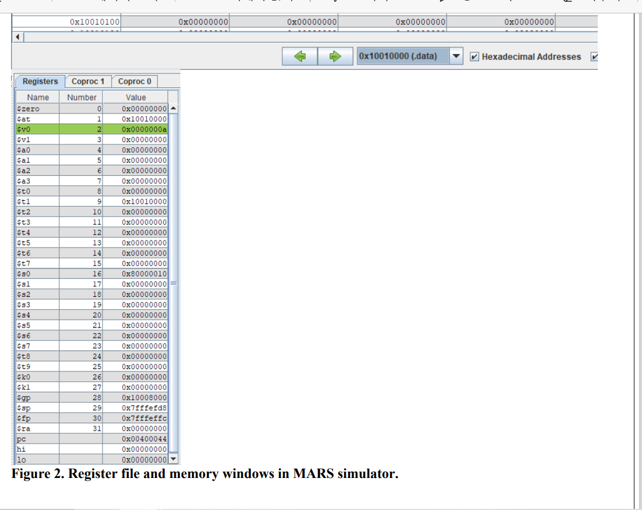Image resolution: width=642 pixels, height=510 pixels.
Task: Select the highlighted $v0 register row
Action: (93, 129)
